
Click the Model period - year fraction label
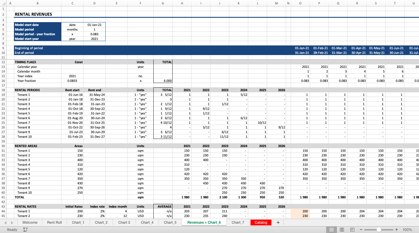(35, 34)
